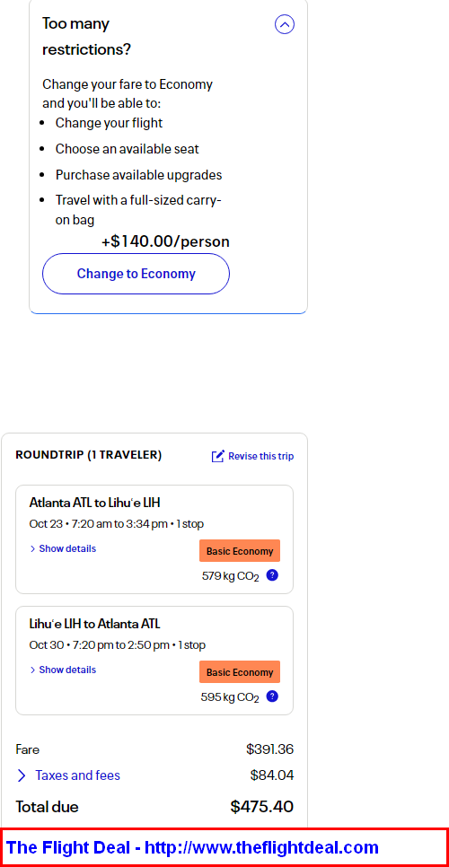Click the Change to Economy button

click(136, 274)
